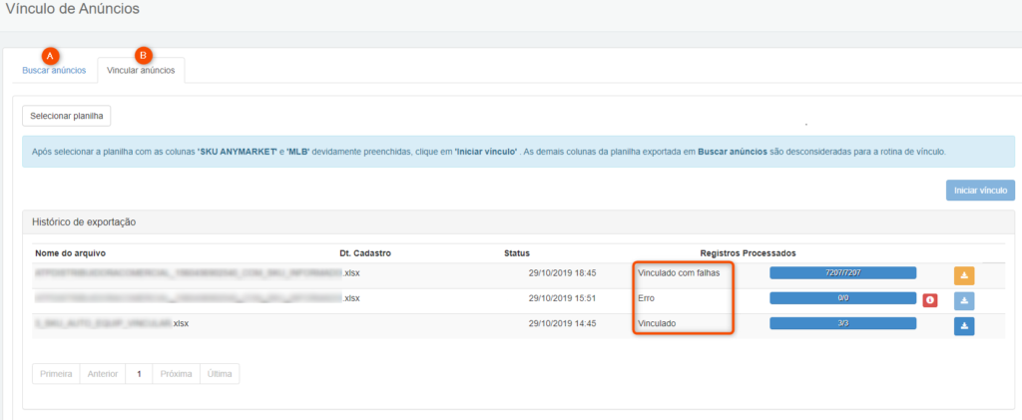Select the 'Vincular anúncios' tab

pyautogui.click(x=141, y=70)
